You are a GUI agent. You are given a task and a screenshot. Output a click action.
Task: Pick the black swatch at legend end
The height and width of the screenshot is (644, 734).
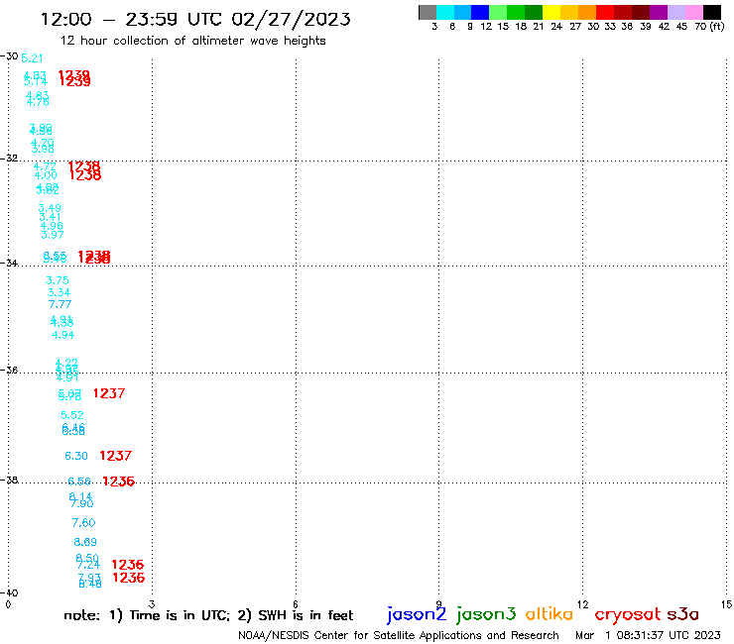(x=712, y=12)
